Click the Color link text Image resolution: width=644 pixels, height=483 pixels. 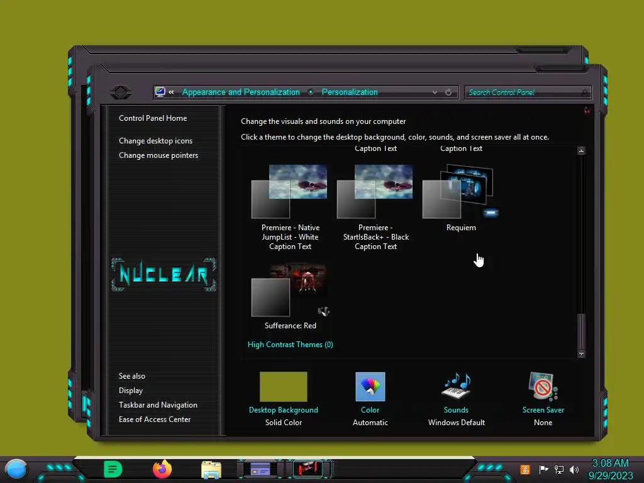(x=370, y=410)
